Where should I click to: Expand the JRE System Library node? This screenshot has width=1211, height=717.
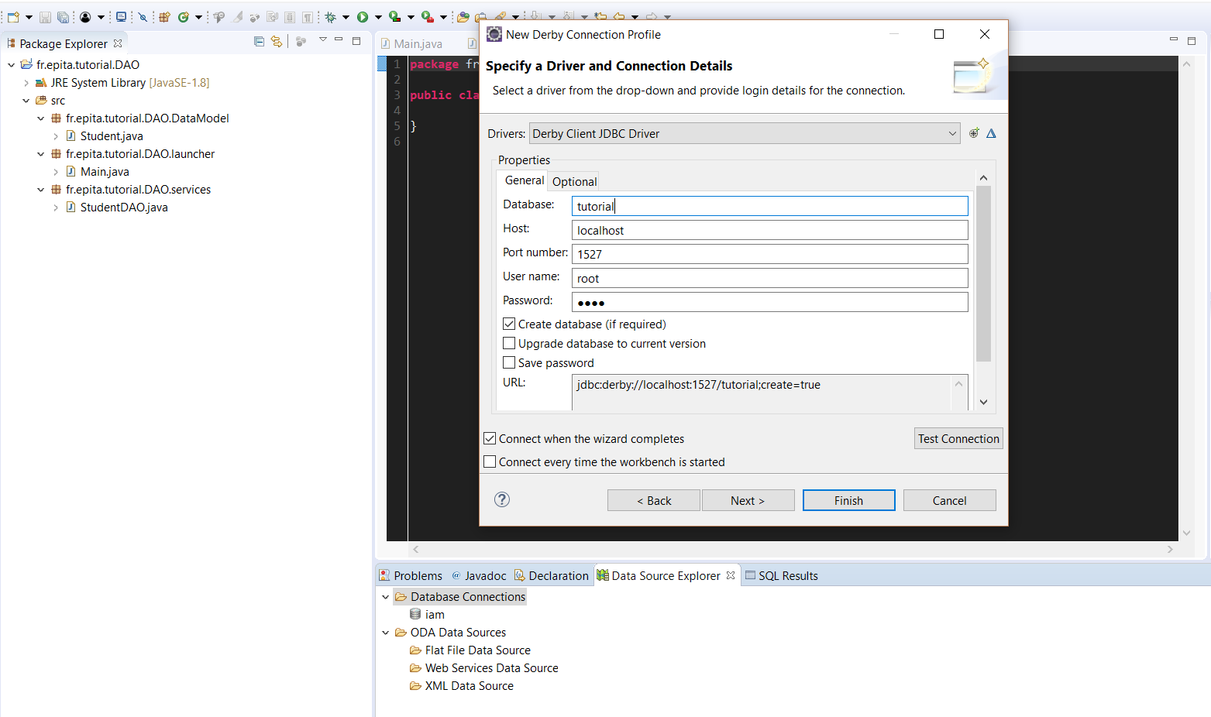pyautogui.click(x=26, y=83)
